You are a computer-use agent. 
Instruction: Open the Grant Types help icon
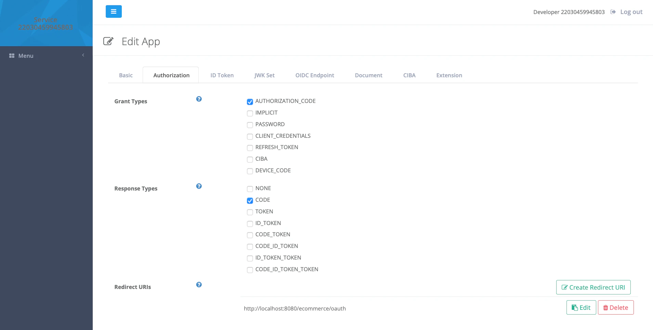pyautogui.click(x=199, y=99)
